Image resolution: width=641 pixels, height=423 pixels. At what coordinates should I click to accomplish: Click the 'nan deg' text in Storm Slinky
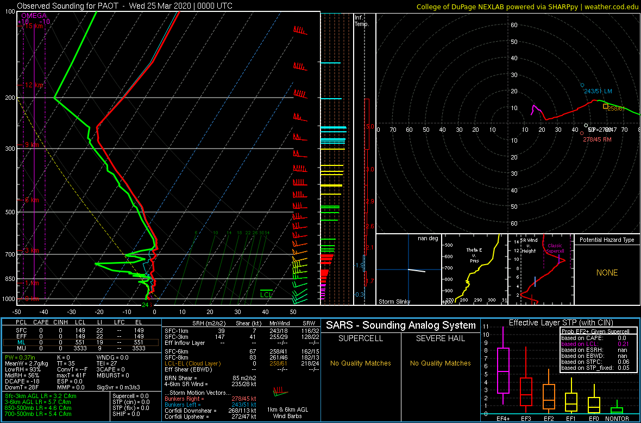(x=428, y=238)
